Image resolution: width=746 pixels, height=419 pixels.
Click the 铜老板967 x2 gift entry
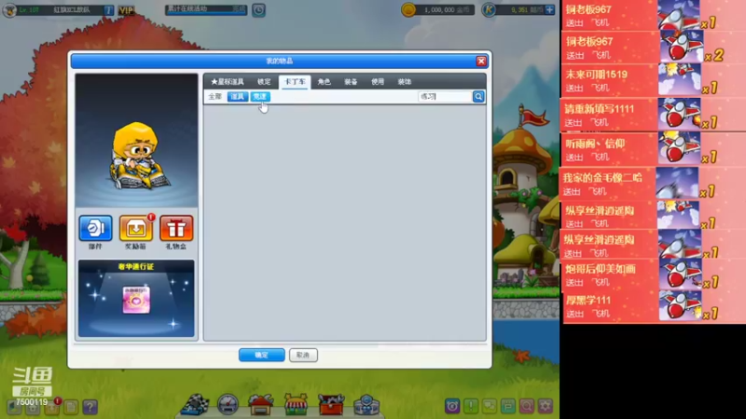[654, 47]
